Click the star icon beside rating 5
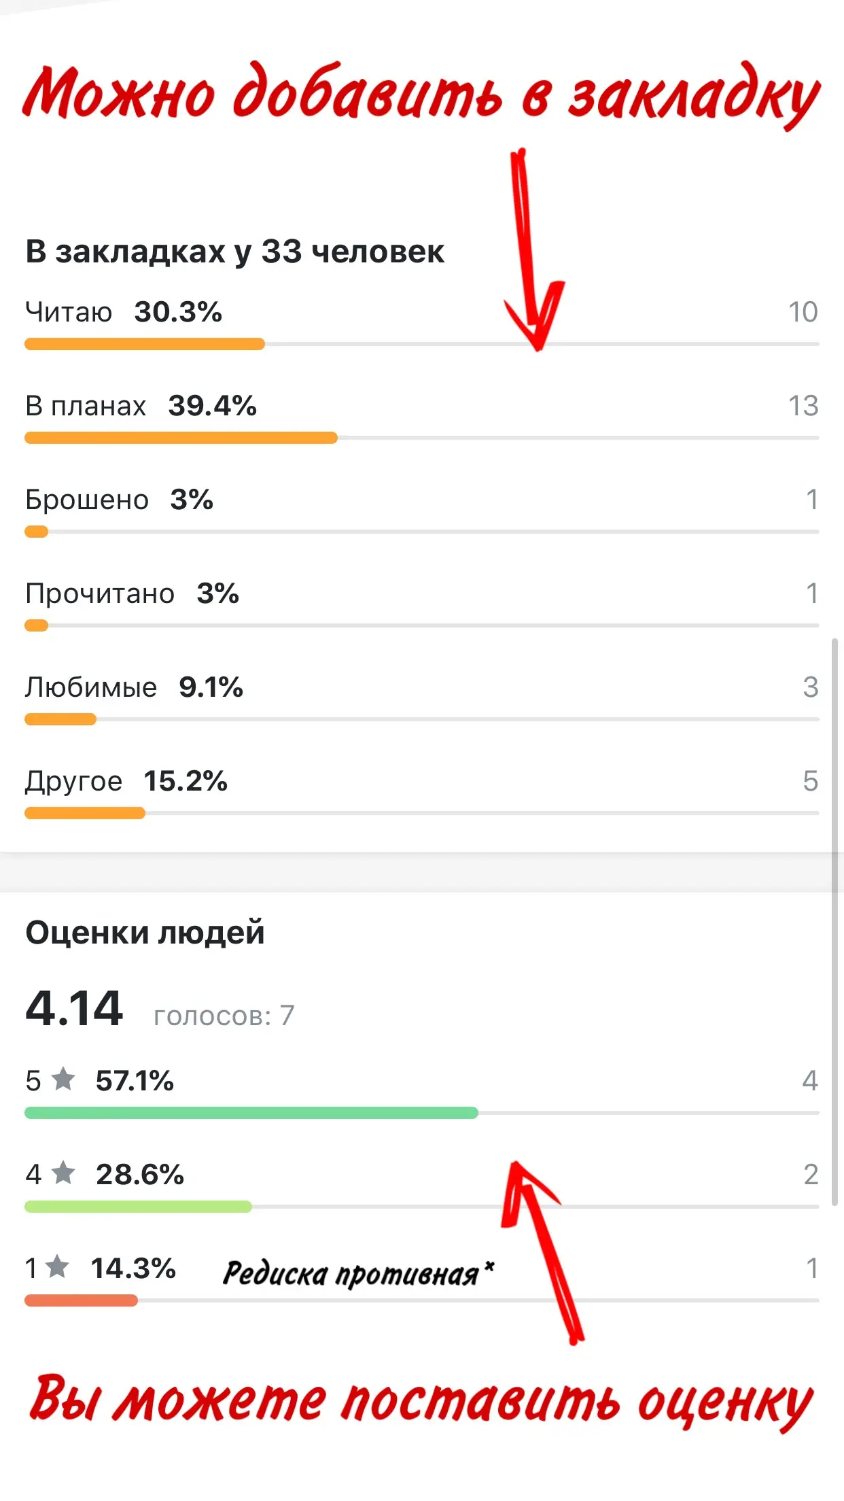This screenshot has height=1501, width=844. point(63,1079)
